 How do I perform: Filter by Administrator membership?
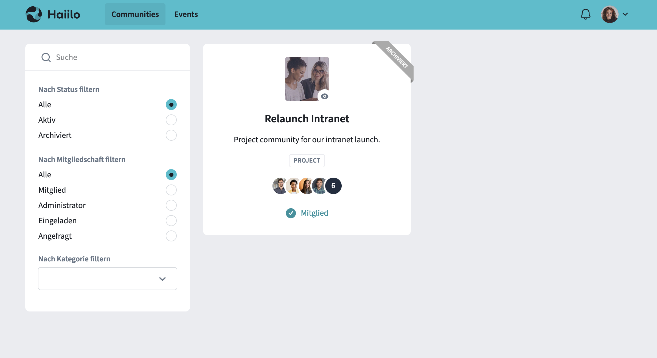tap(171, 205)
